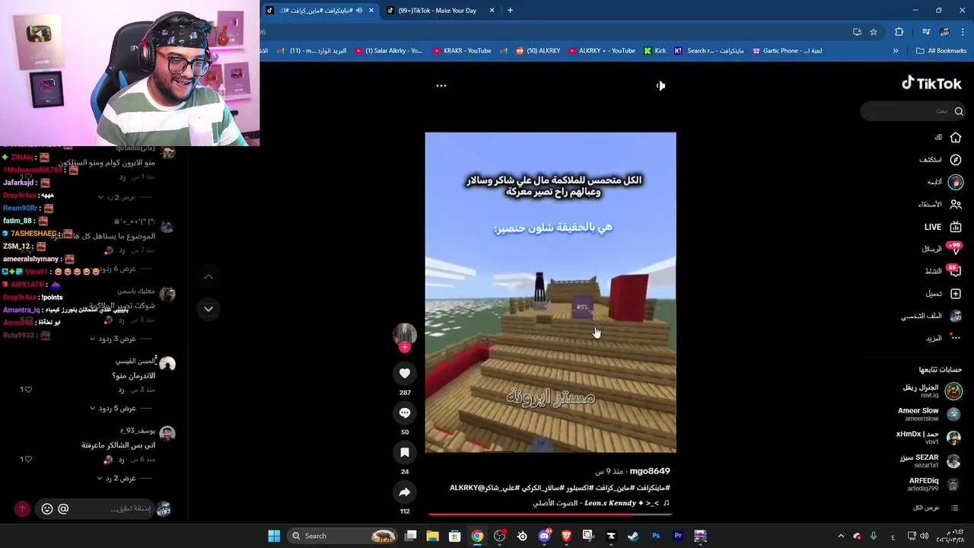This screenshot has width=974, height=548.
Task: Click the Windows taskbar Search box
Action: tap(340, 536)
